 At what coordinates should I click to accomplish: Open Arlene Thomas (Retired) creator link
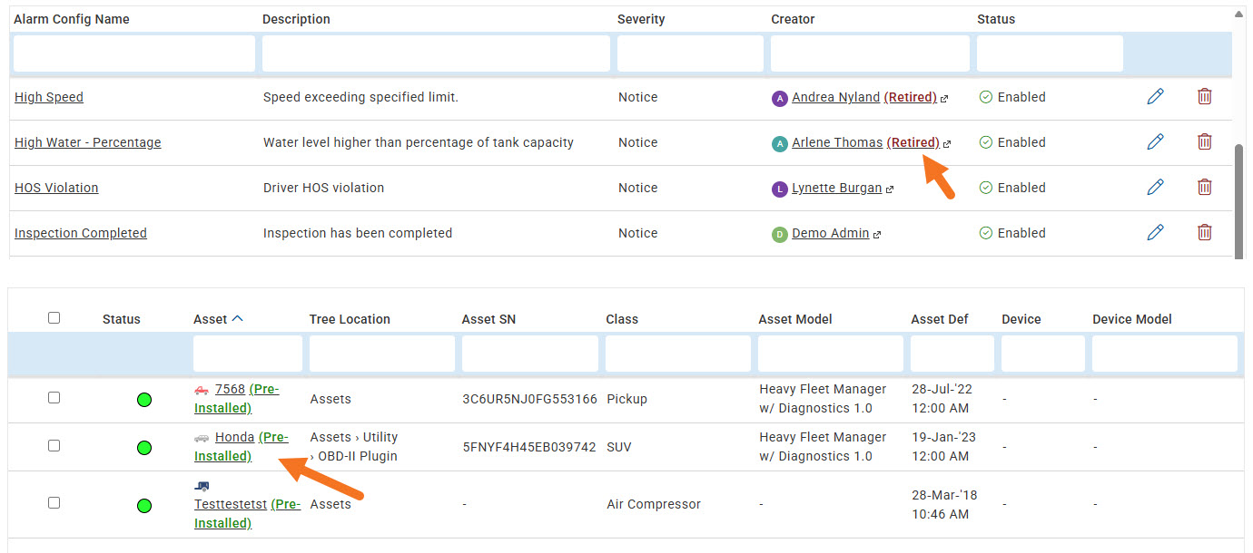coord(865,142)
